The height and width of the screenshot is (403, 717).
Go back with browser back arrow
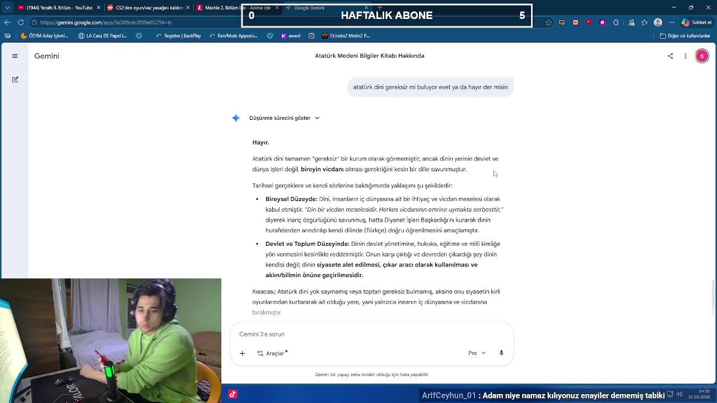[7, 22]
